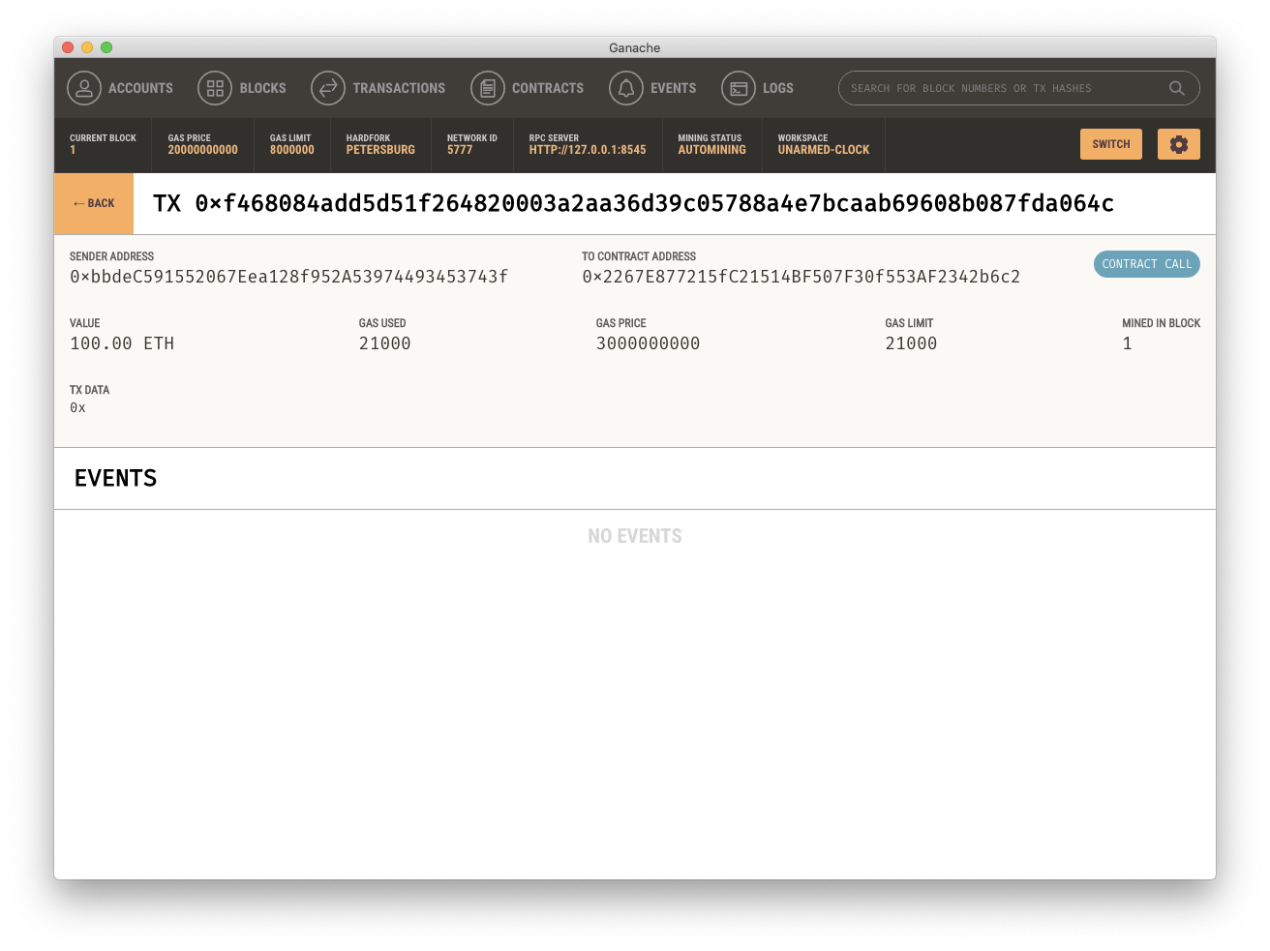View the Logs tab

[758, 88]
